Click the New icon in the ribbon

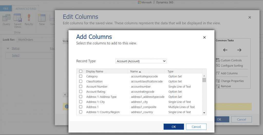42,18
